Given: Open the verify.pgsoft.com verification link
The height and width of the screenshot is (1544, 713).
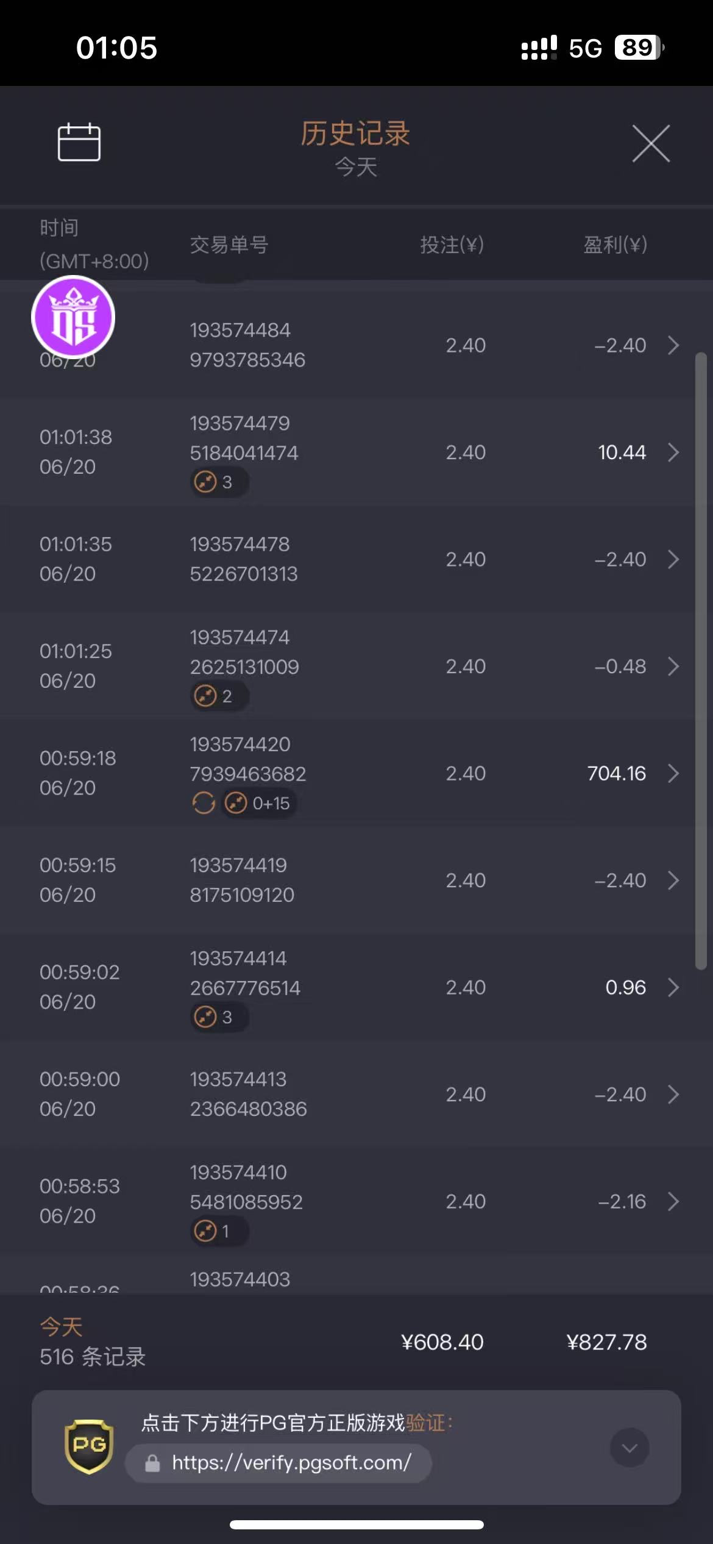Looking at the screenshot, I should [x=291, y=1462].
